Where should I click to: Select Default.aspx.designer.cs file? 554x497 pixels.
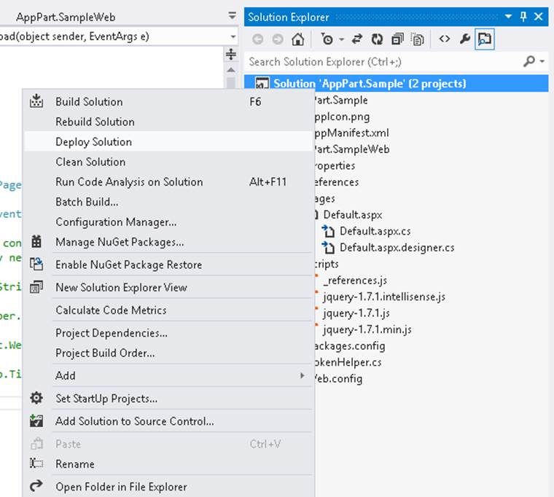[397, 248]
